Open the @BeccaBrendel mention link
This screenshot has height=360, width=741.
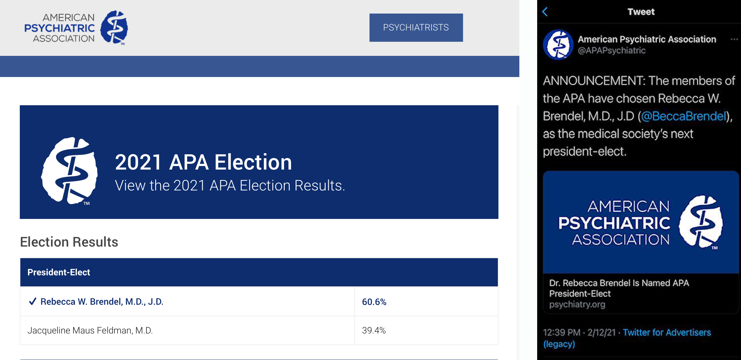coord(684,116)
